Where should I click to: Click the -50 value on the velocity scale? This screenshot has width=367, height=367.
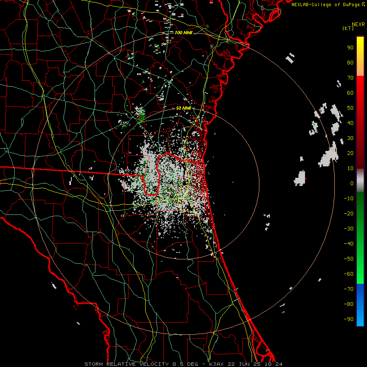(x=349, y=259)
